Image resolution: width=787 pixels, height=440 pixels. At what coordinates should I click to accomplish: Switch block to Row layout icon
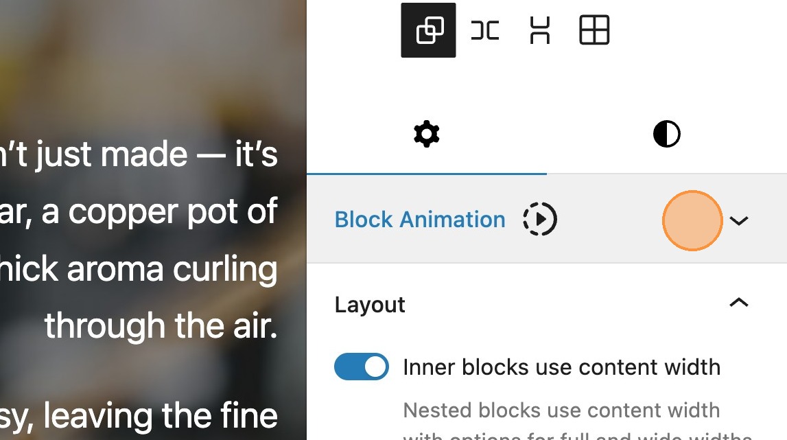click(x=484, y=30)
